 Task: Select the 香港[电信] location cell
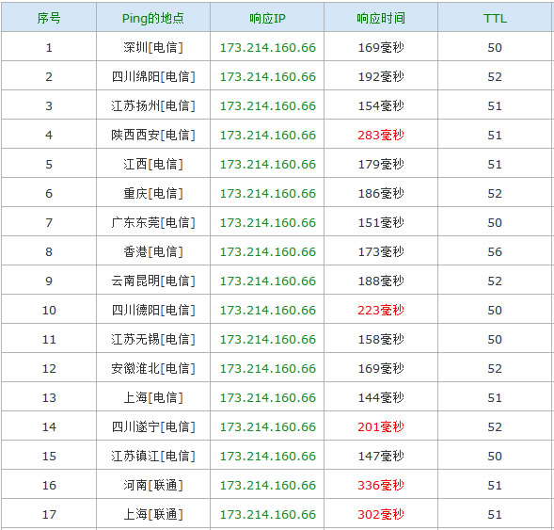click(x=153, y=251)
